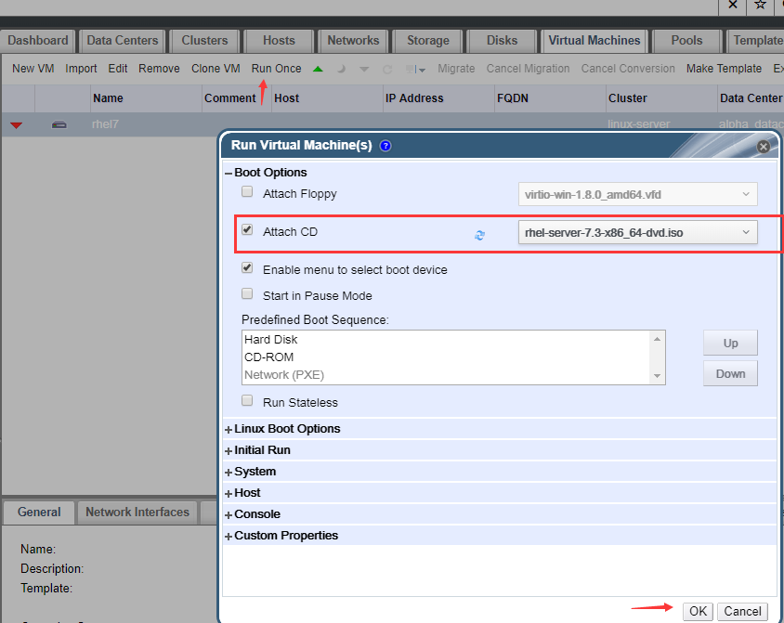Click the VM type icon in rhel7 row
The height and width of the screenshot is (623, 784).
coord(59,124)
